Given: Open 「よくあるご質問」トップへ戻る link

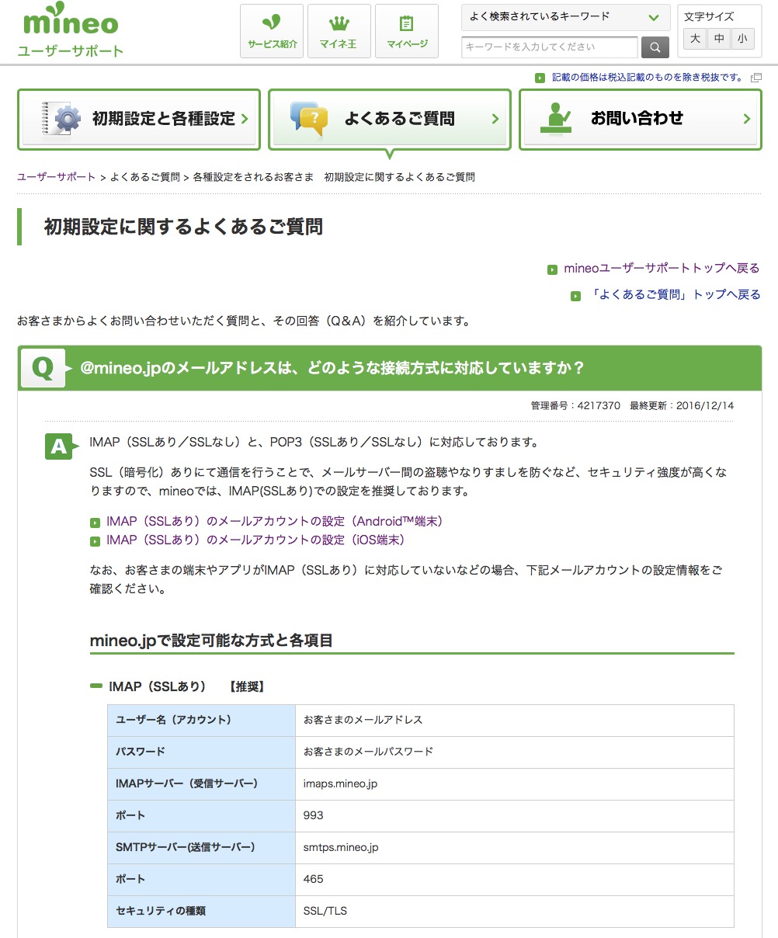Looking at the screenshot, I should click(675, 295).
